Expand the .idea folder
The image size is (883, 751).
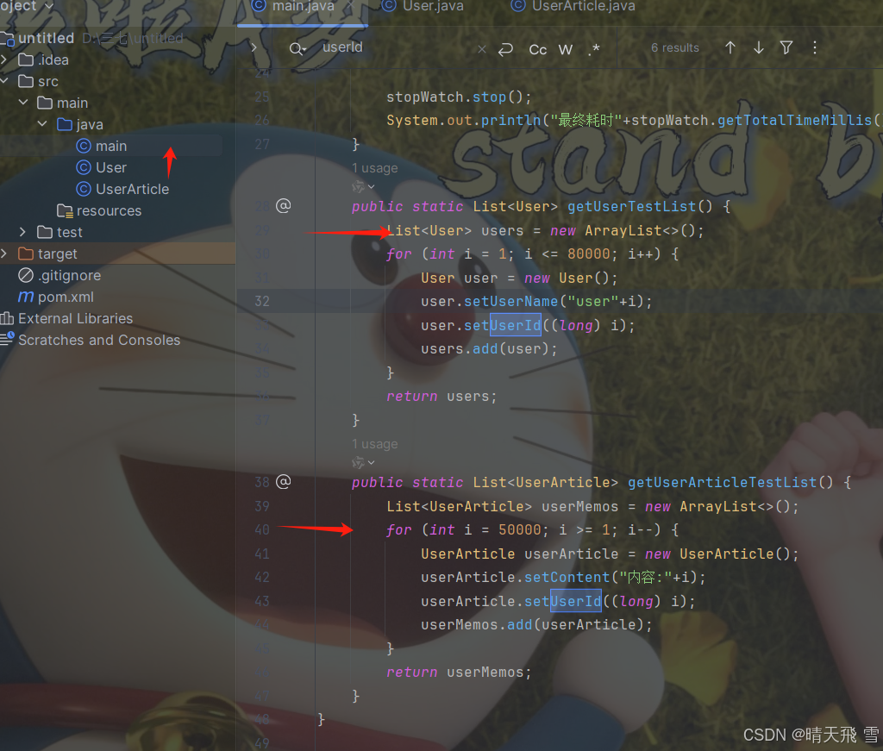click(x=4, y=59)
